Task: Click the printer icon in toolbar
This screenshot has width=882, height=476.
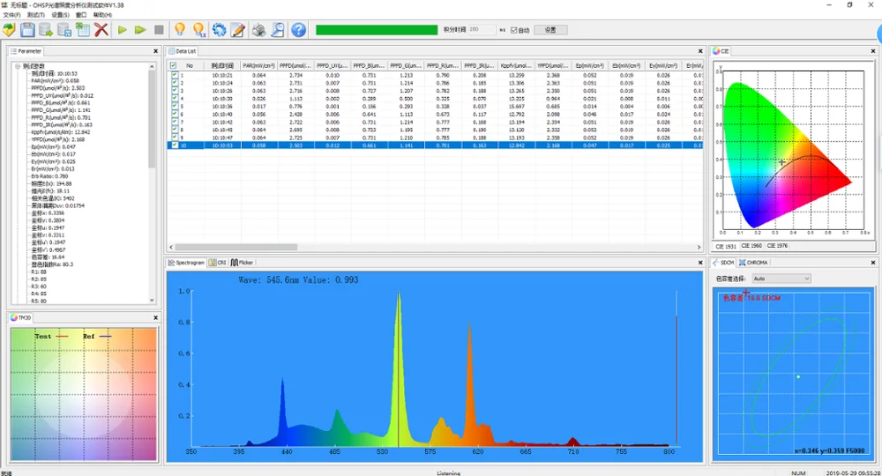Action: [x=258, y=30]
